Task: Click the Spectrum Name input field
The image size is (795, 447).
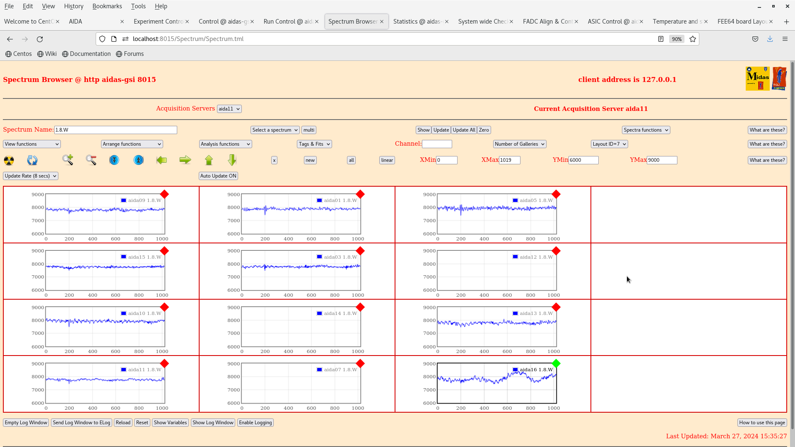Action: [116, 130]
